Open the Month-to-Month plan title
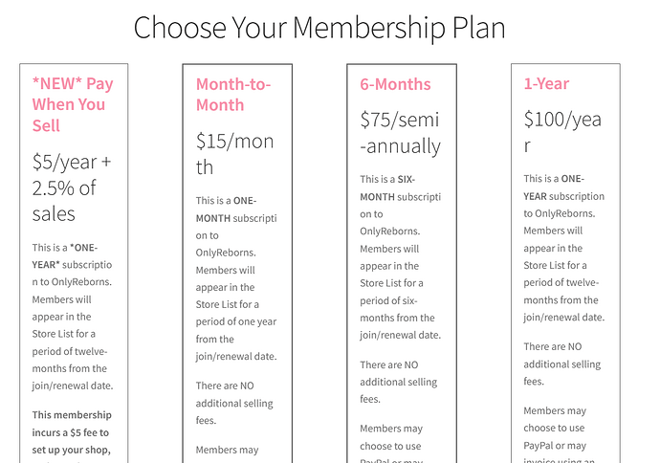 click(234, 94)
